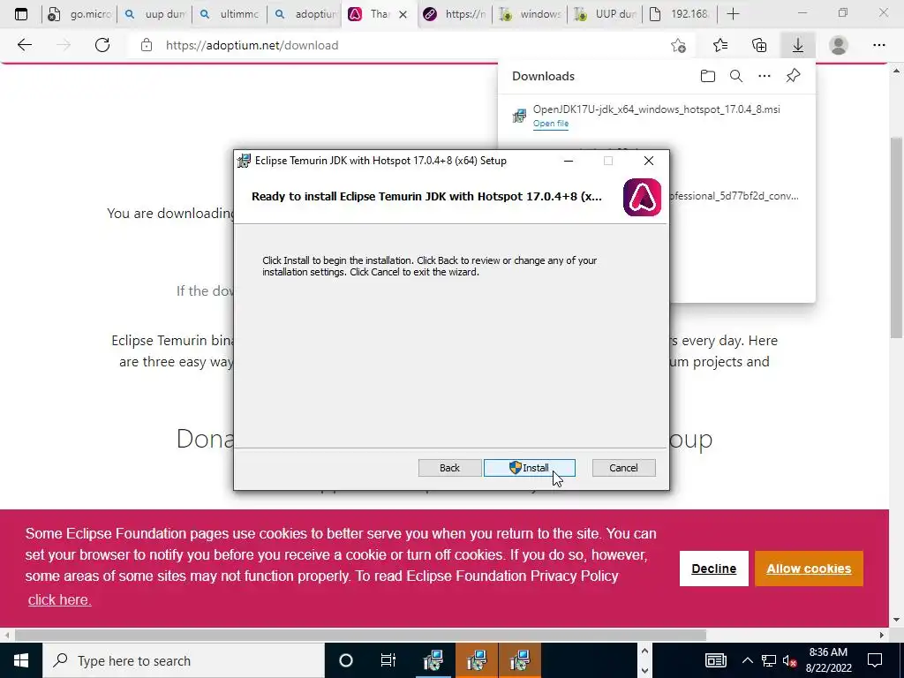Switch to the 'UUP dur' browser tab

[604, 14]
